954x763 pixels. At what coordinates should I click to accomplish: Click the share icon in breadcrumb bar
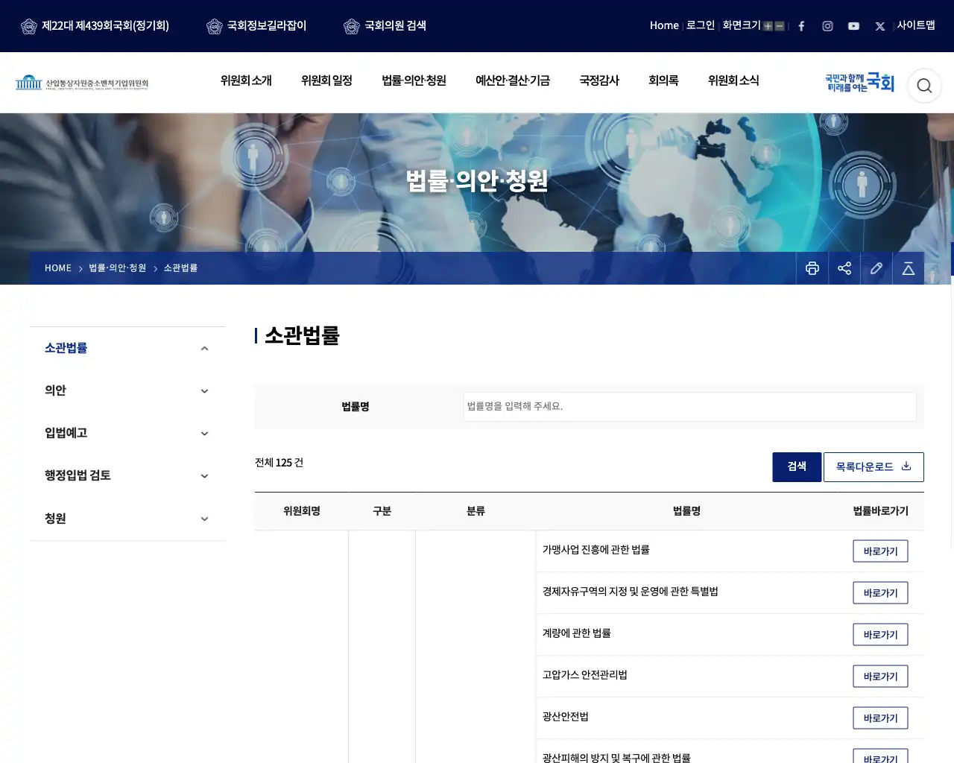click(844, 268)
